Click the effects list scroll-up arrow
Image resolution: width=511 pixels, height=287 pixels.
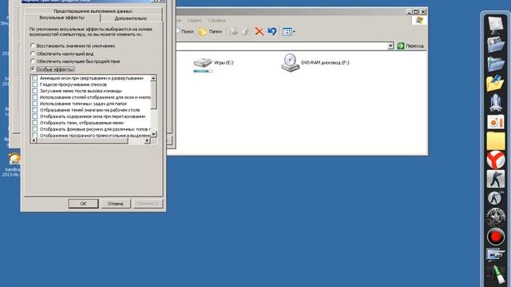(154, 78)
